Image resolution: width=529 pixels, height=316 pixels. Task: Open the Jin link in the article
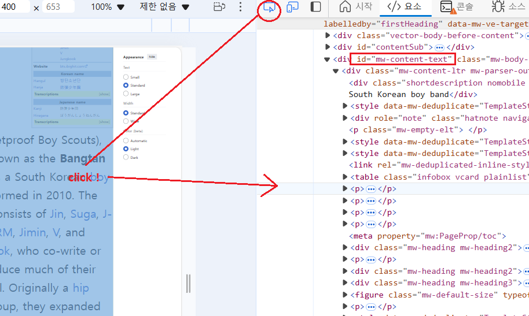pos(56,214)
